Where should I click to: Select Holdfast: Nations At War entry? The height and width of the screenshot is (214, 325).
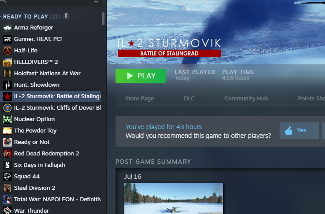click(x=50, y=73)
